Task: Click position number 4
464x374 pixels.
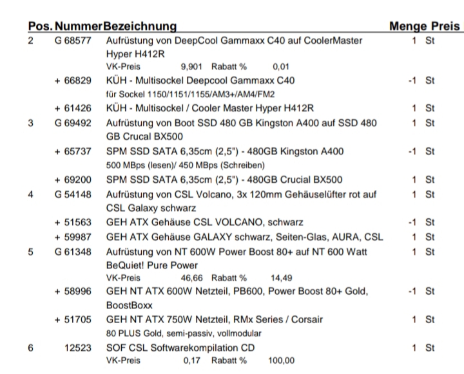Action: click(30, 194)
